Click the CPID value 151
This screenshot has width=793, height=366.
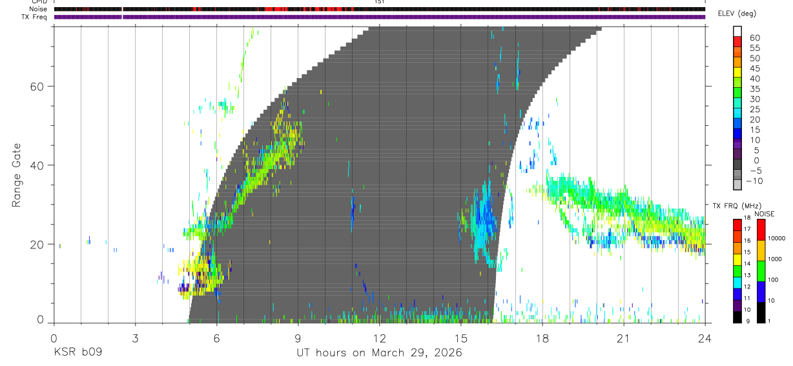click(379, 2)
